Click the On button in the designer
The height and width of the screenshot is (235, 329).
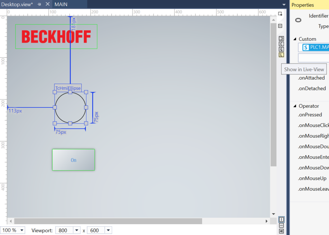(74, 160)
